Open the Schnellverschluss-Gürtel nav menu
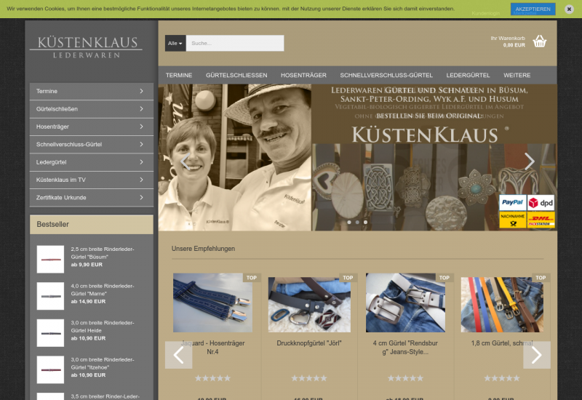The width and height of the screenshot is (582, 400). click(386, 75)
